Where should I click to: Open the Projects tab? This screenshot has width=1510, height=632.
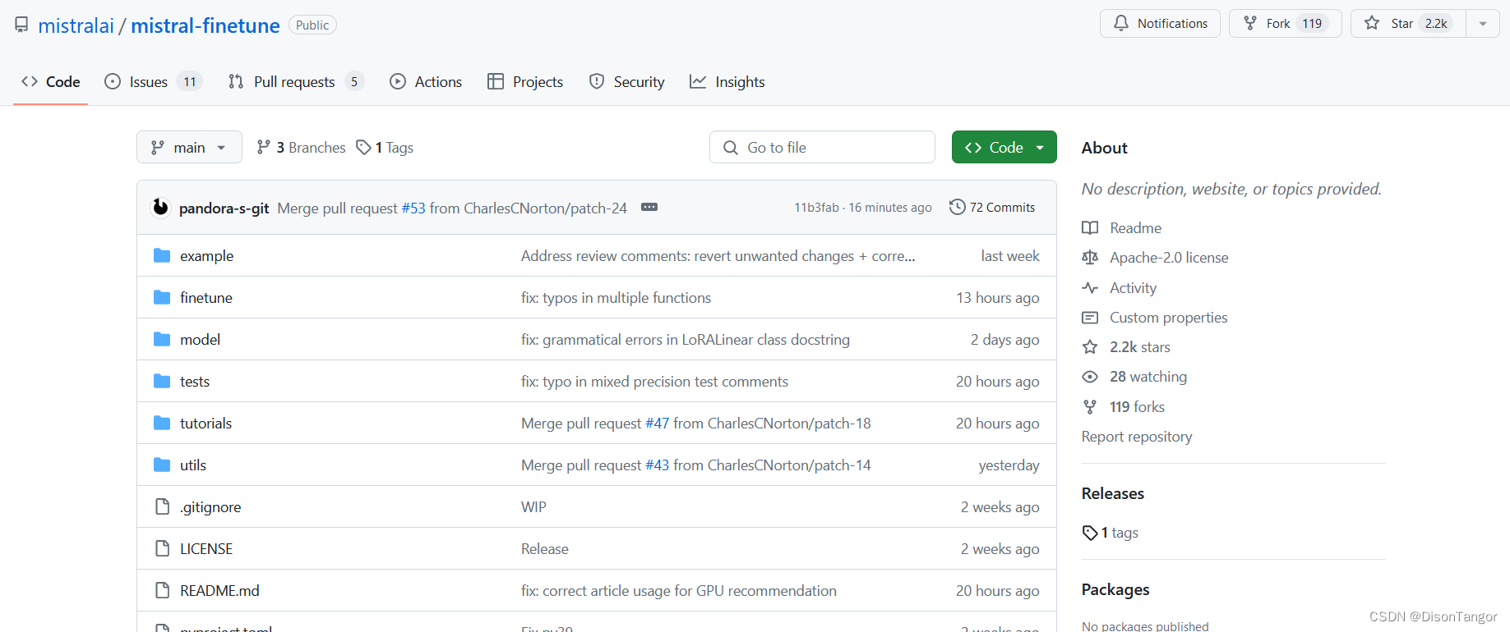coord(525,82)
